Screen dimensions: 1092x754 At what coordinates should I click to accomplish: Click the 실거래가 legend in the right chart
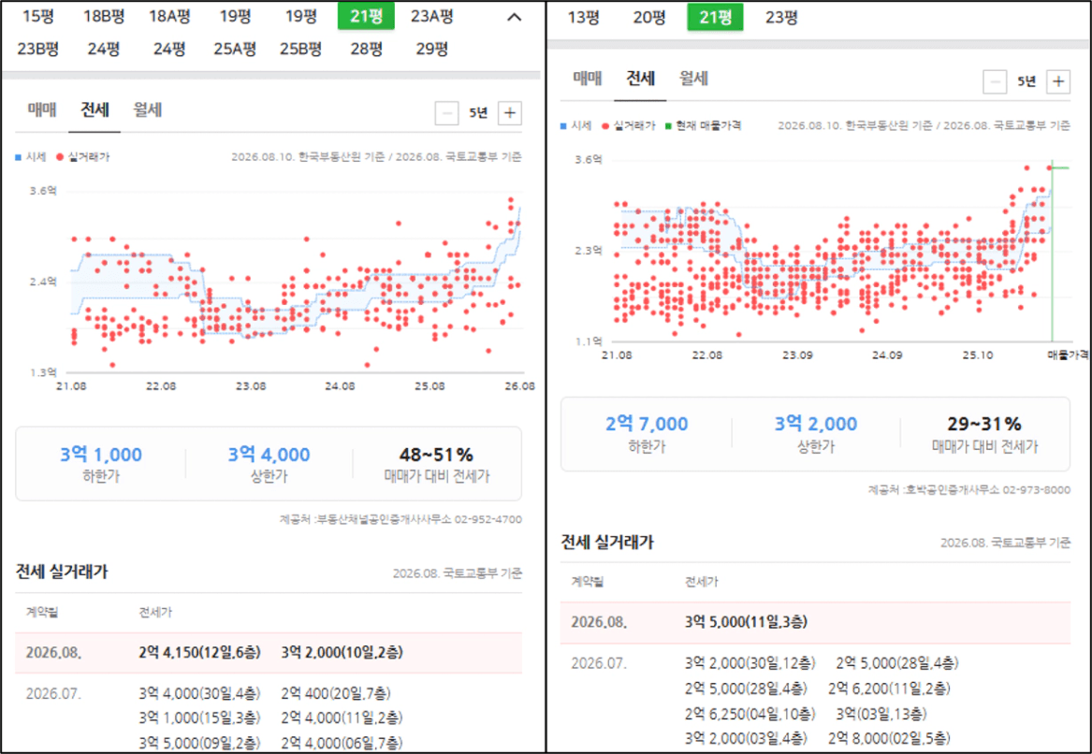coord(629,126)
